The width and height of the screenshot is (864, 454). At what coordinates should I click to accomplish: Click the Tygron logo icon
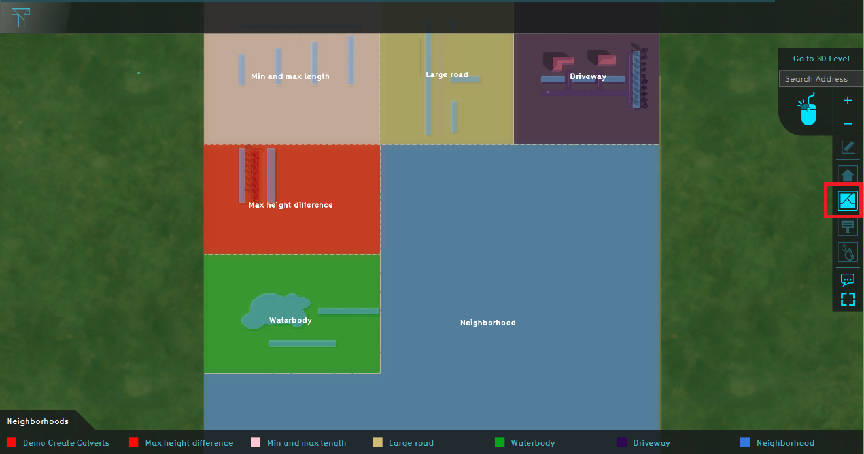21,18
